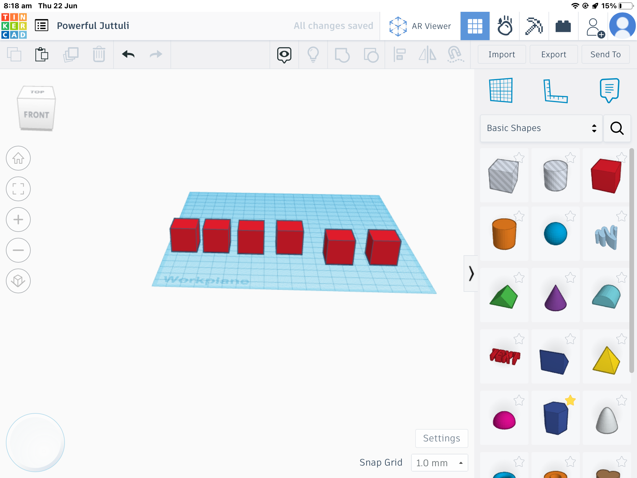Expand the Basic Shapes library dropdown
637x478 pixels.
(x=541, y=128)
